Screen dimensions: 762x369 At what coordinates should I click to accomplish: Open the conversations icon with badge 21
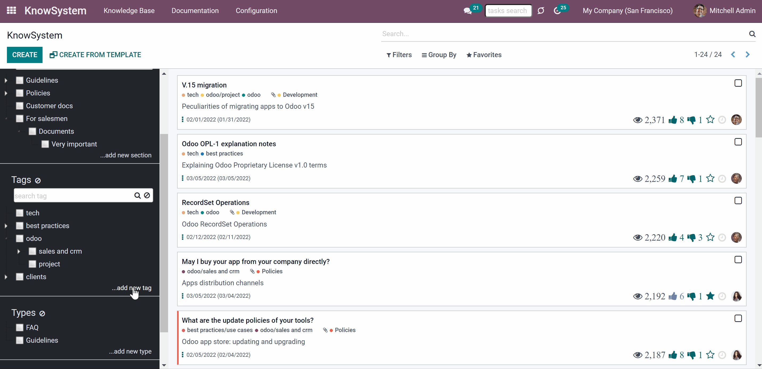pos(468,11)
